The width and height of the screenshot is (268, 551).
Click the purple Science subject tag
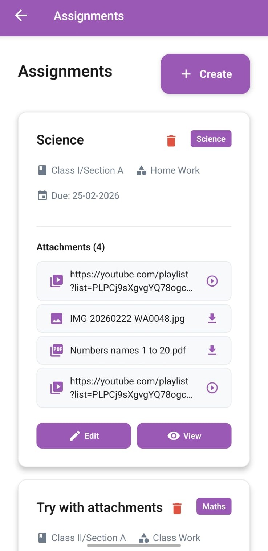click(211, 139)
